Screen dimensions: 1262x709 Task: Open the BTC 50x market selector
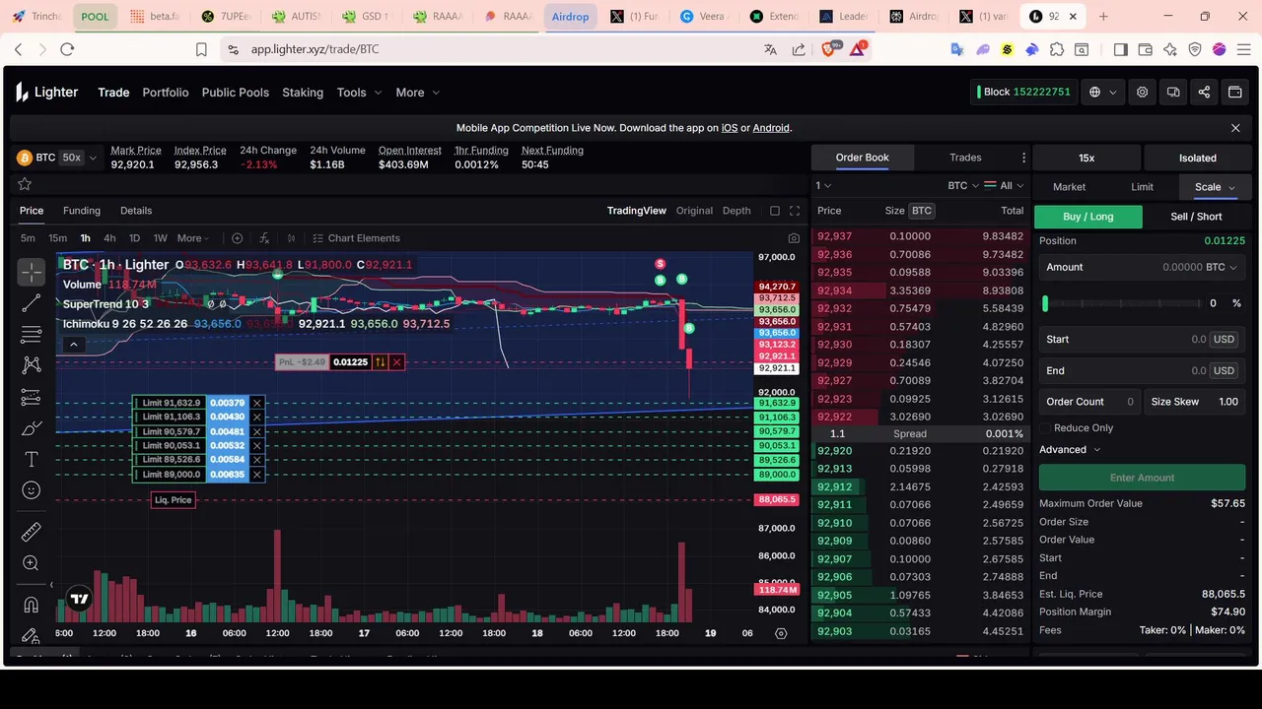(x=57, y=158)
